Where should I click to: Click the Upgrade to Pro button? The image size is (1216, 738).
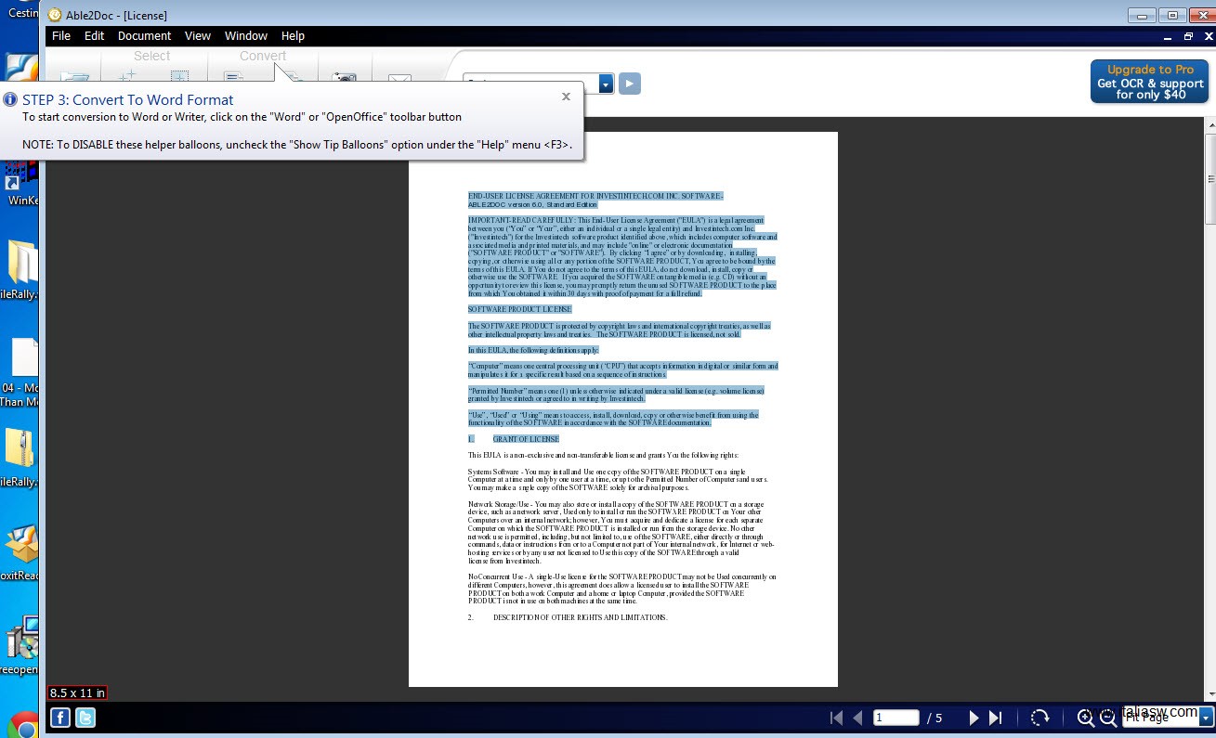pos(1150,82)
